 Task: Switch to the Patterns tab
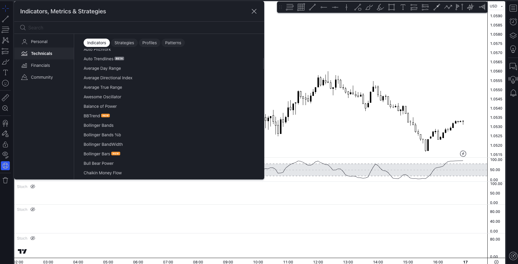173,43
